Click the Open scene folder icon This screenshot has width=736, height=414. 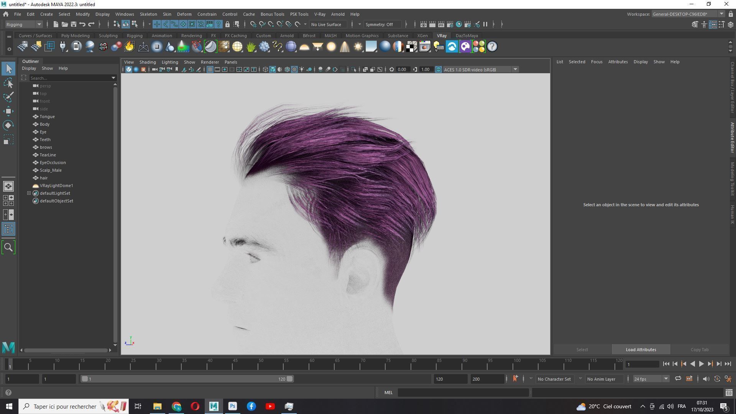pos(64,24)
